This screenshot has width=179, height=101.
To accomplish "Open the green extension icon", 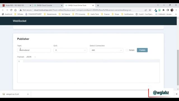I will [x=159, y=10].
